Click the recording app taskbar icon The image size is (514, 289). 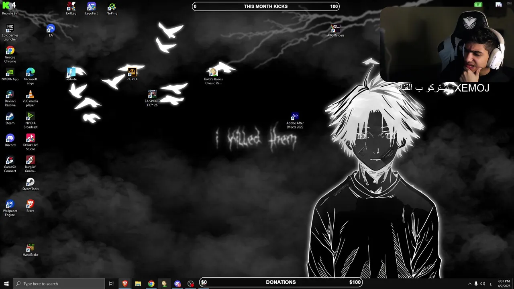click(x=191, y=284)
